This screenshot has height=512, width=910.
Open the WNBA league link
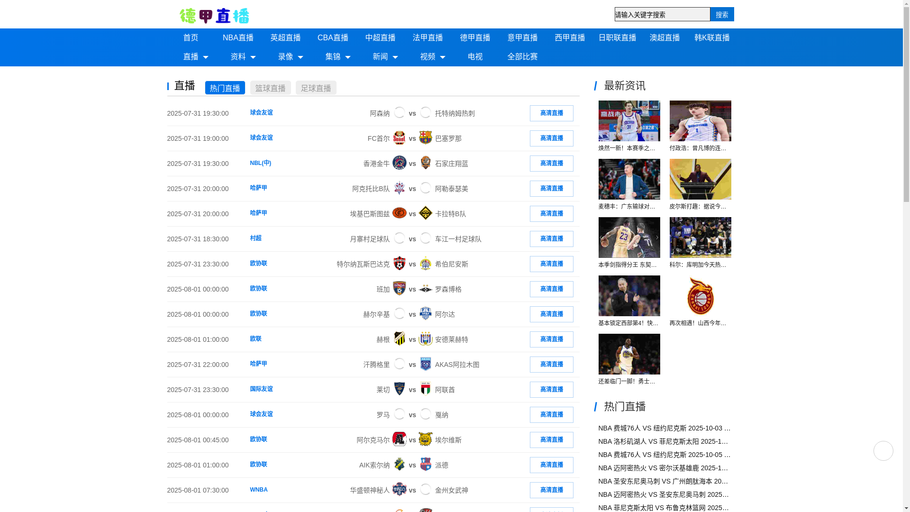[259, 490]
